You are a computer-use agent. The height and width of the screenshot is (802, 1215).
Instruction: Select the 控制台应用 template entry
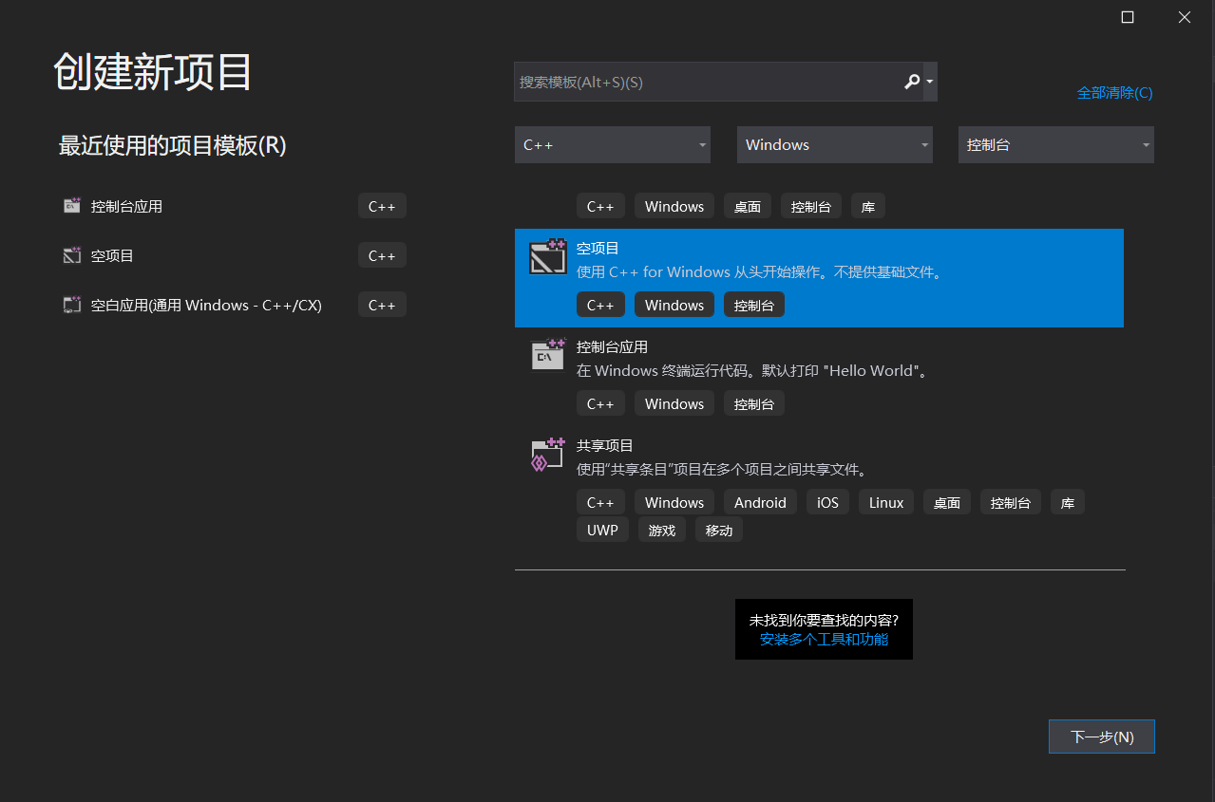coord(760,359)
